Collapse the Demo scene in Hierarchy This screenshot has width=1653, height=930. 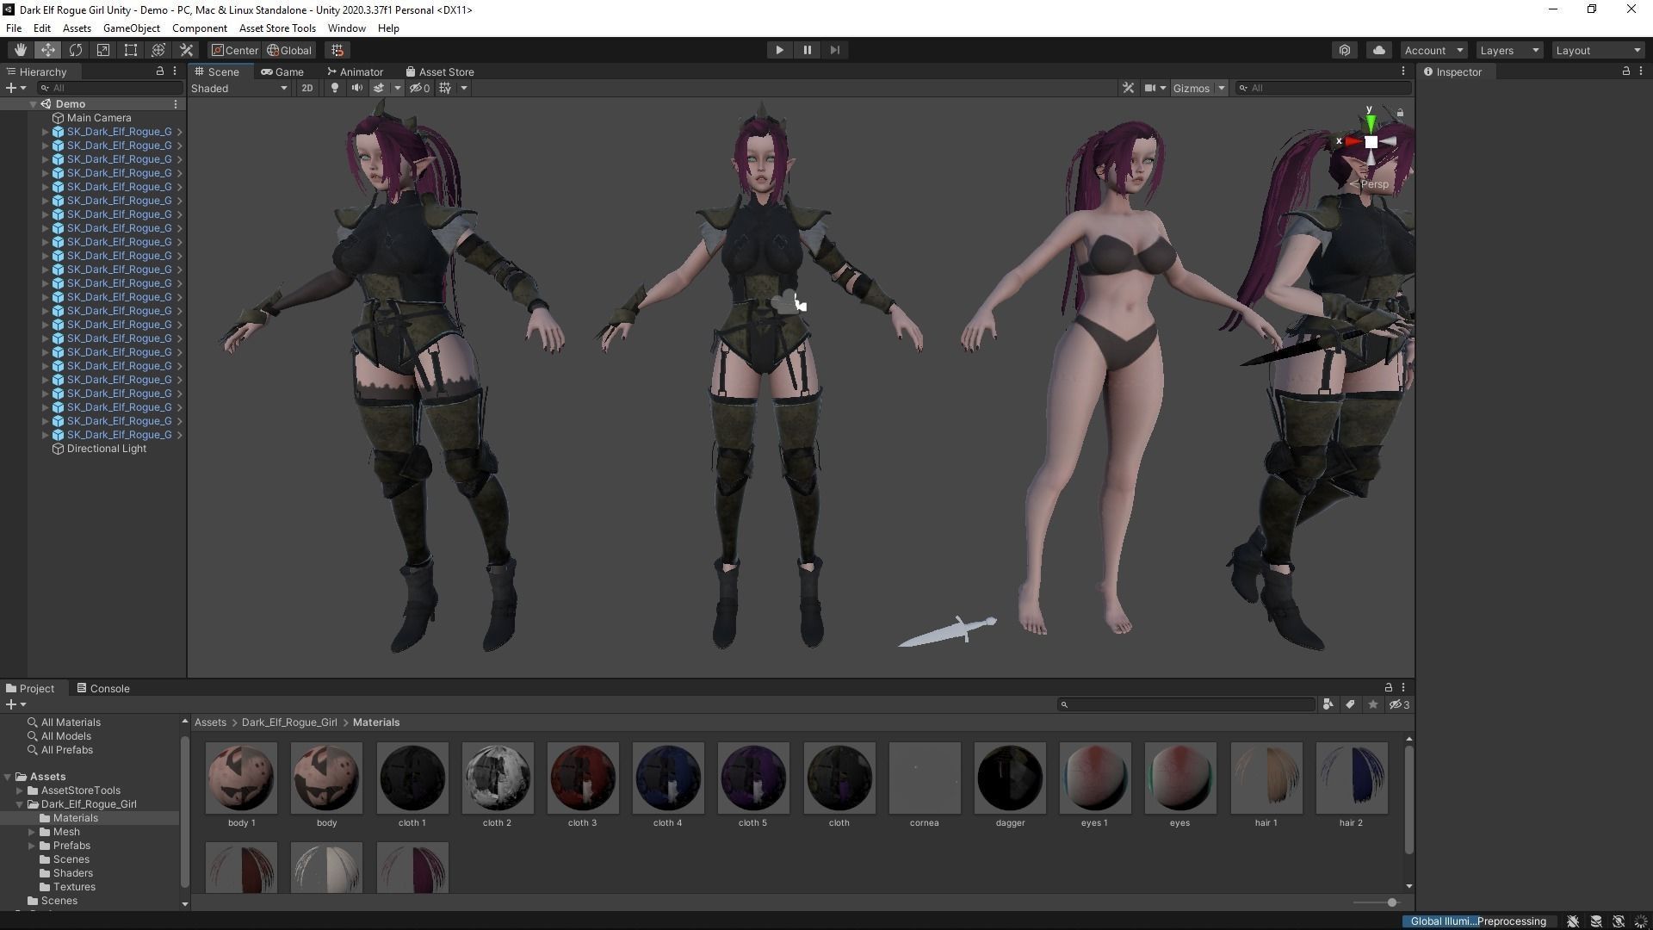point(33,104)
